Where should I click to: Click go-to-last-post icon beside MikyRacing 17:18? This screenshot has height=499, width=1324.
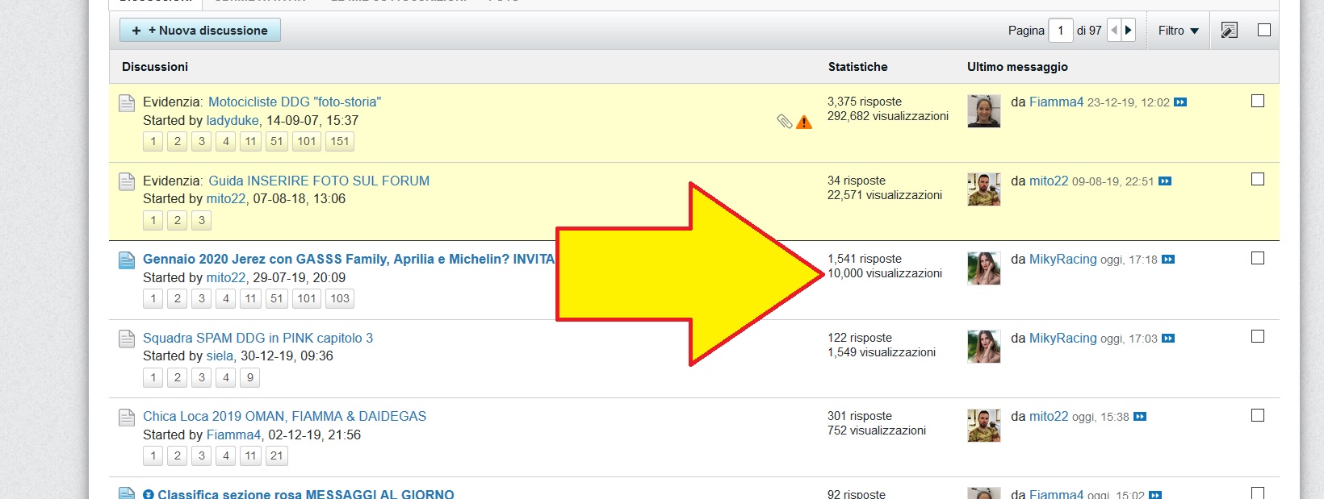[x=1168, y=260]
